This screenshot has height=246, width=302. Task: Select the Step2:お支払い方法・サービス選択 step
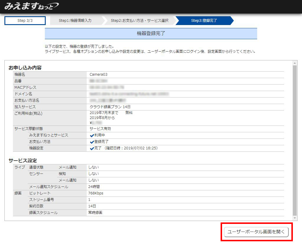(x=139, y=21)
